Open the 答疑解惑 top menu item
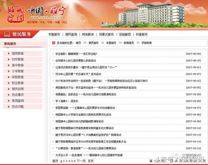This screenshot has height=165, width=208. [125, 34]
